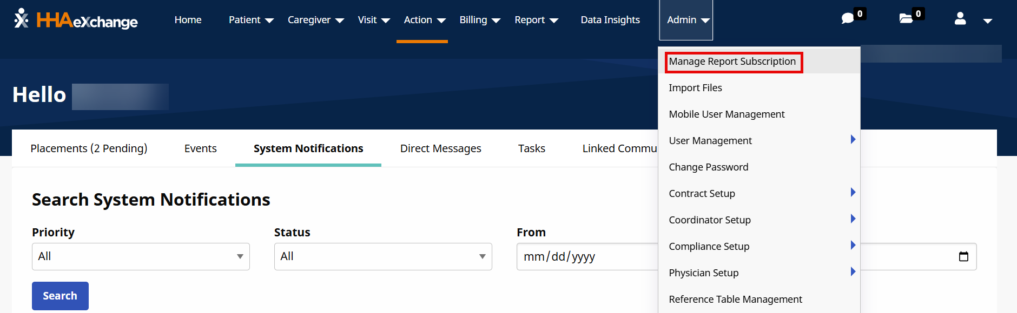Switch to the Direct Messages tab
This screenshot has width=1017, height=313.
click(440, 148)
